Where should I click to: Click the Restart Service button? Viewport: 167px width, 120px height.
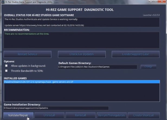point(27,54)
